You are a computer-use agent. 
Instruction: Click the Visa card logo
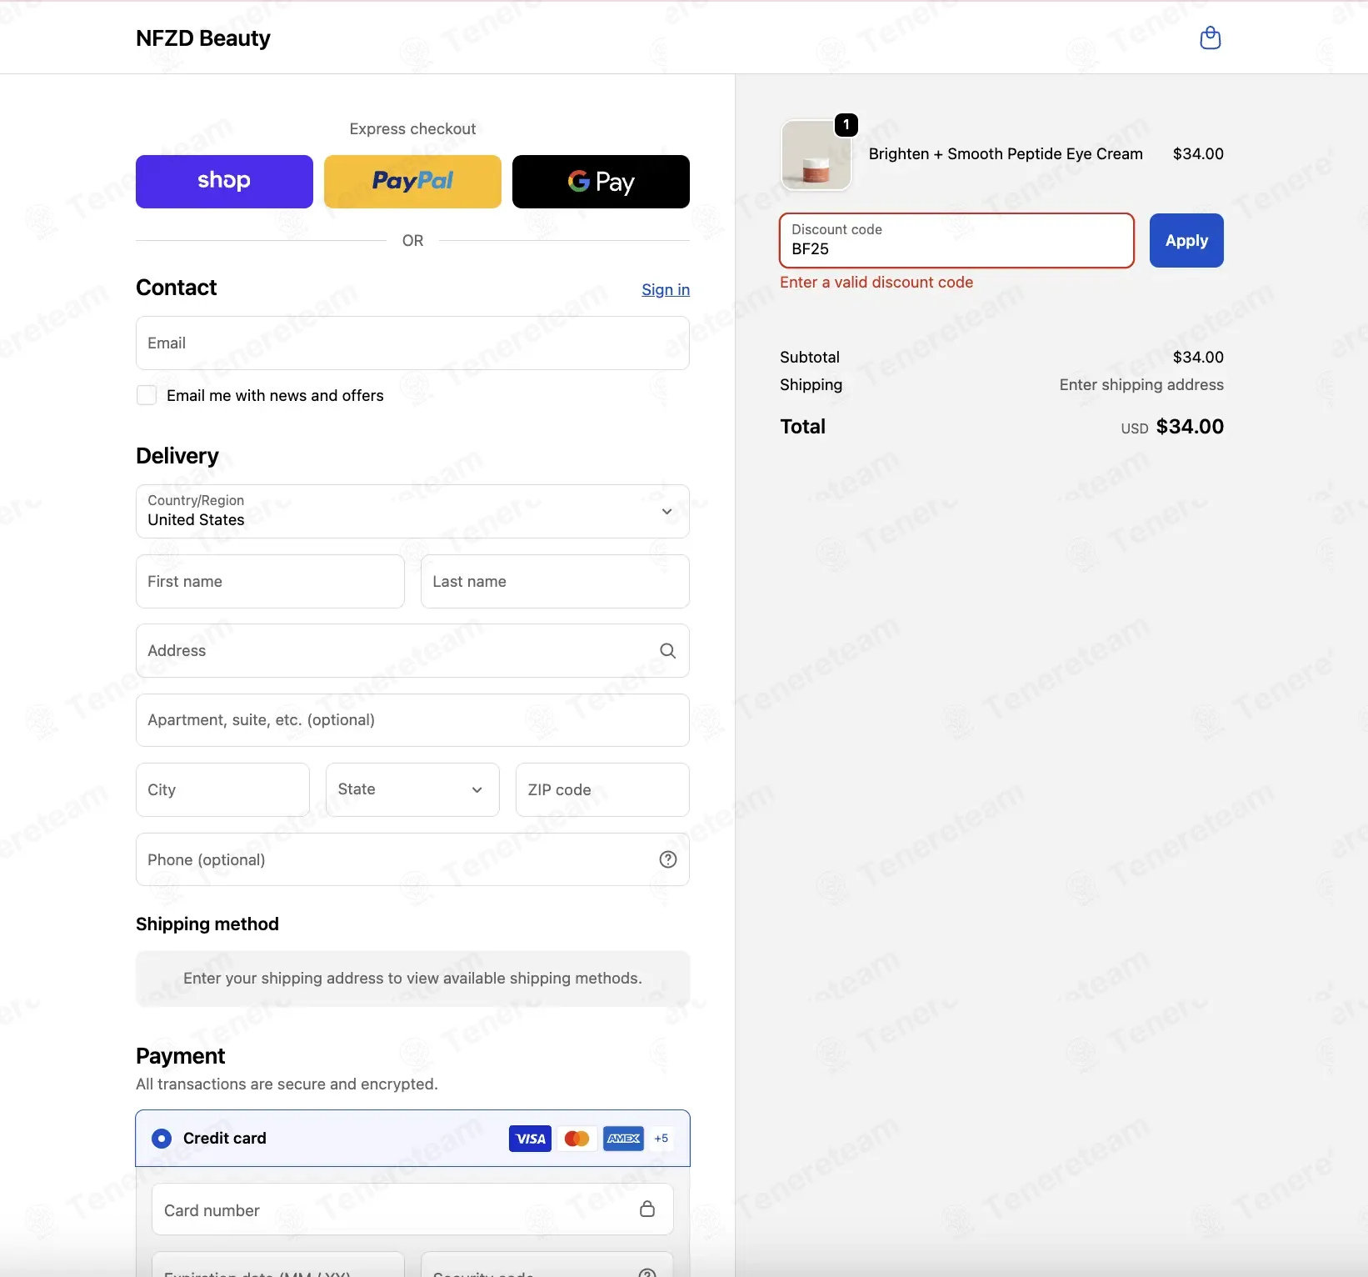[530, 1139]
